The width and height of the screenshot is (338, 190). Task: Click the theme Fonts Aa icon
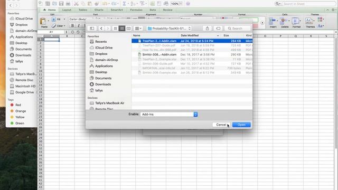pos(320,26)
